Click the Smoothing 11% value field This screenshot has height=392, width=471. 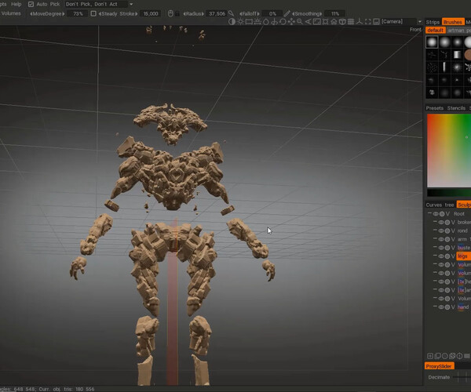point(335,13)
